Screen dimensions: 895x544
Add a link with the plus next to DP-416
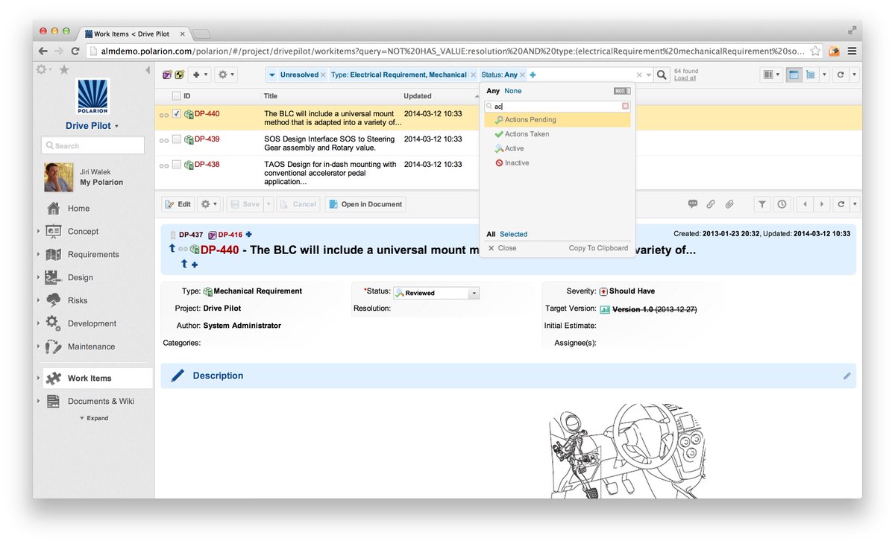coord(249,235)
